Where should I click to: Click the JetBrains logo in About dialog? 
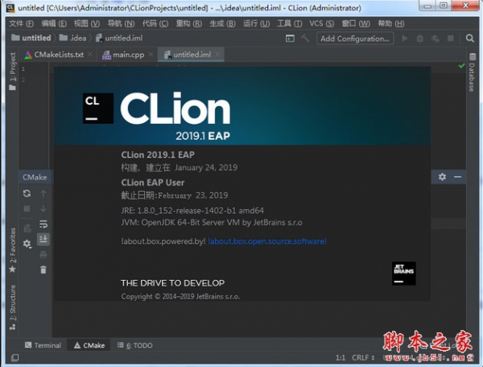coord(403,274)
